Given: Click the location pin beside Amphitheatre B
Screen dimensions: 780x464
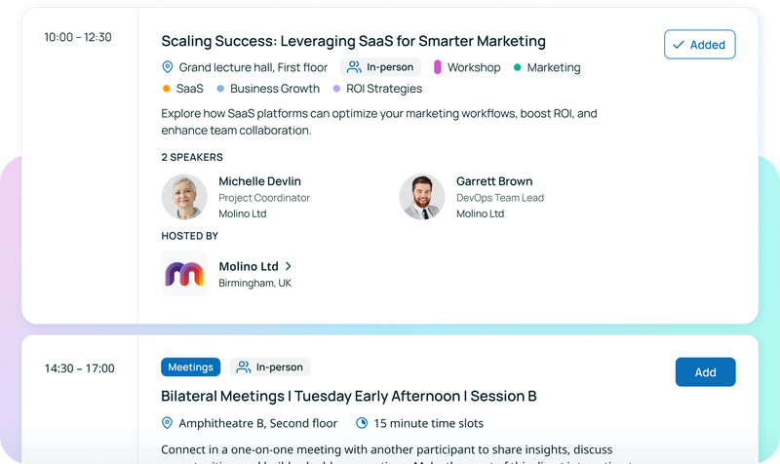Looking at the screenshot, I should pos(168,423).
